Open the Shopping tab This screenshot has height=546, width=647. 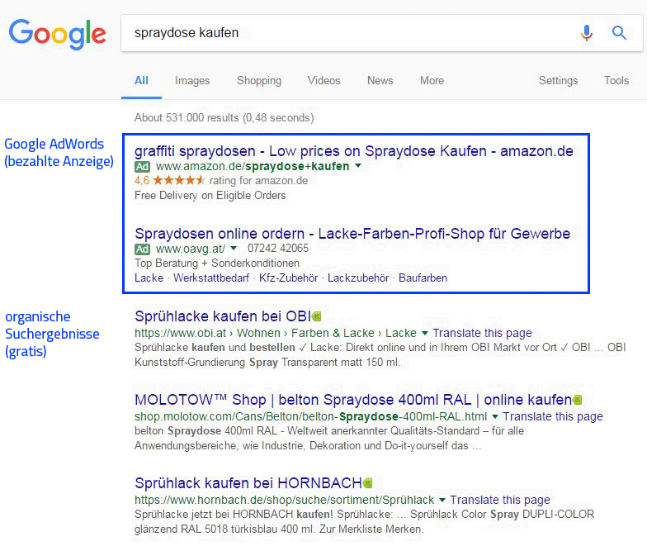point(259,81)
